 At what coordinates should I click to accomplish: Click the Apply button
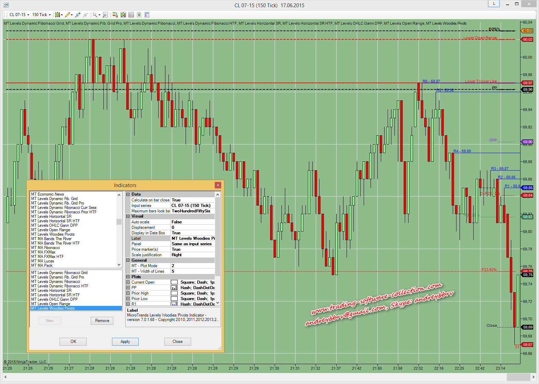[x=125, y=342]
